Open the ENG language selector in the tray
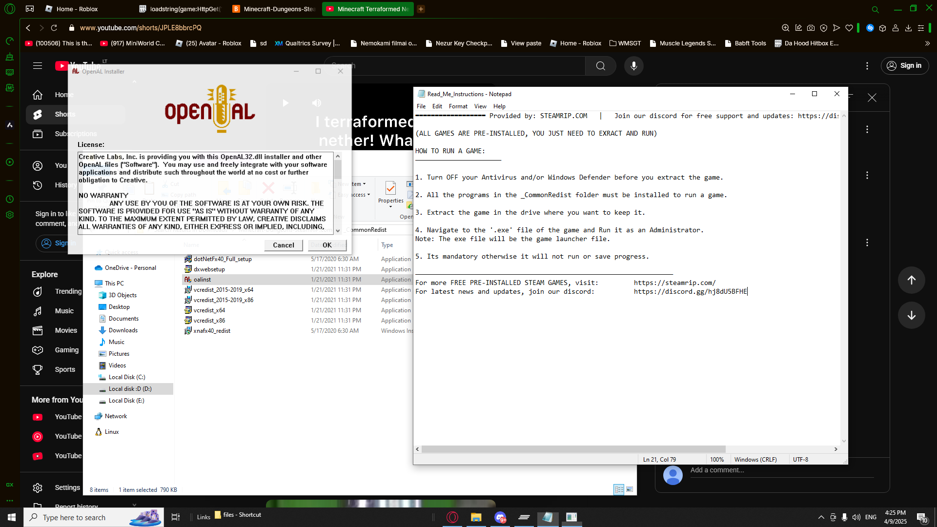 click(x=871, y=517)
